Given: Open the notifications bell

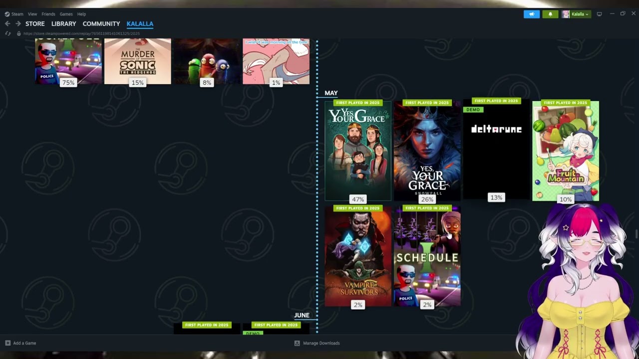Looking at the screenshot, I should pyautogui.click(x=550, y=14).
